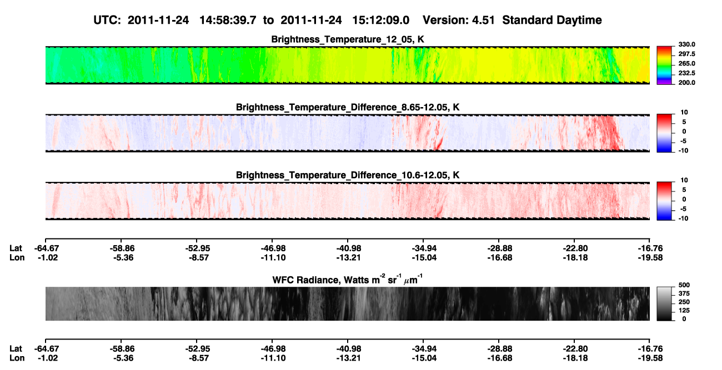Click latitude '-34.94' beneath the WFC Radiance strip

click(x=423, y=349)
